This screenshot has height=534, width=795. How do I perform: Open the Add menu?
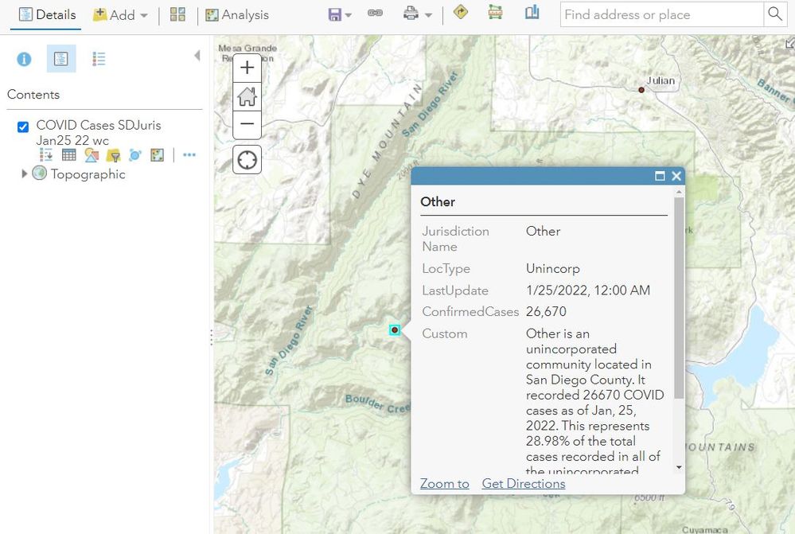click(119, 14)
